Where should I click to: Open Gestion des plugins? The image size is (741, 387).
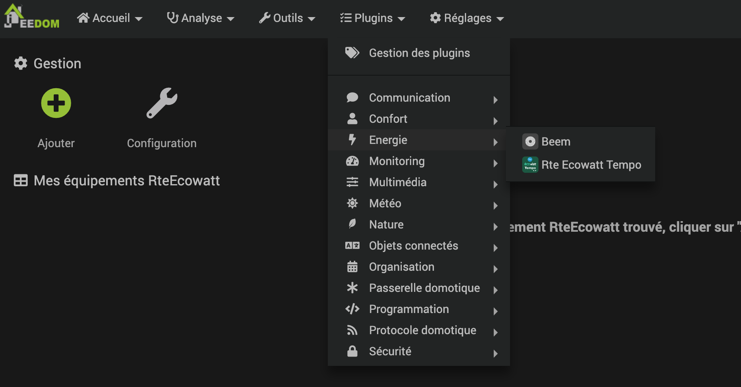coord(419,53)
